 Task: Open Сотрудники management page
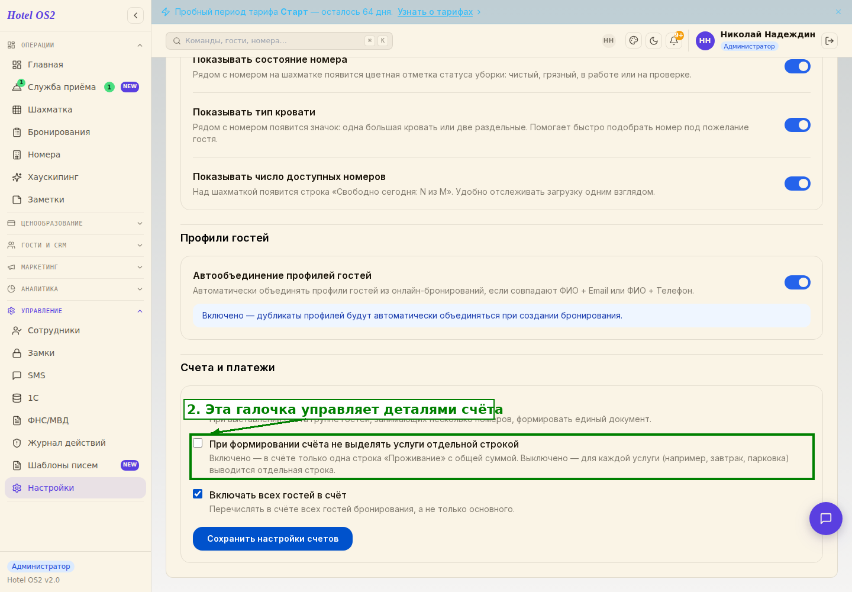pos(75,330)
